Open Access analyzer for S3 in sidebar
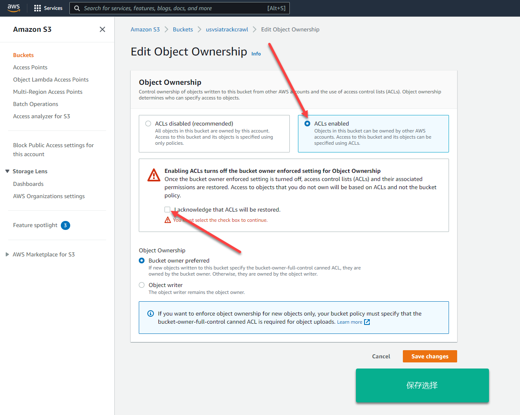The width and height of the screenshot is (520, 415). point(41,116)
